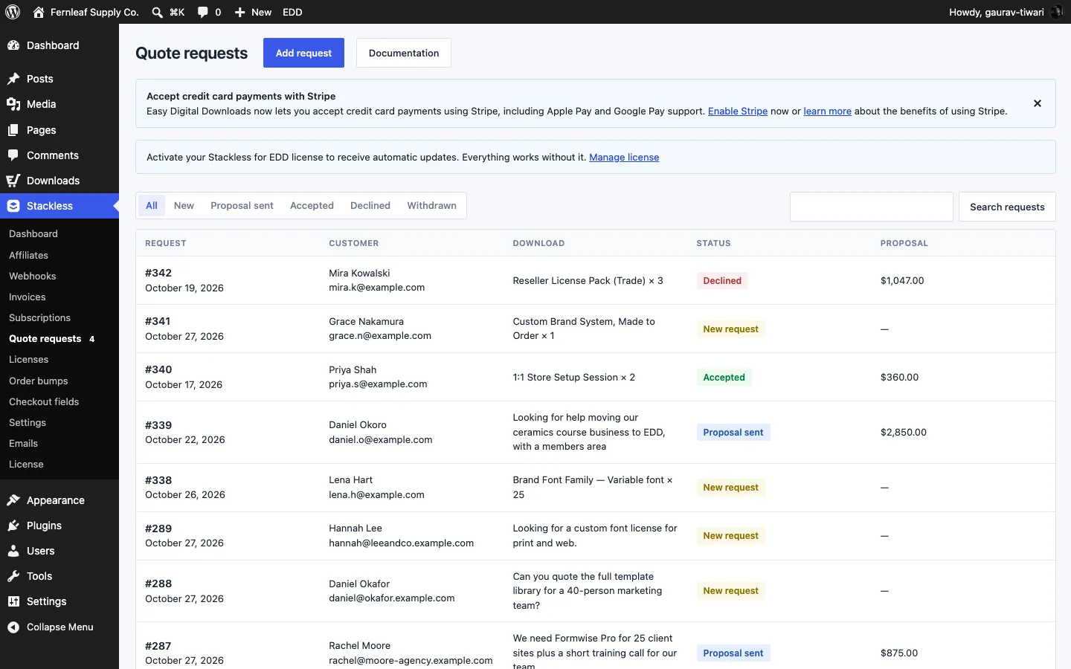The width and height of the screenshot is (1071, 669).
Task: Click the plus New icon in admin bar
Action: point(239,12)
